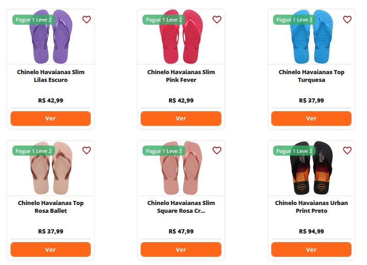
Task: Open Chinelo Havaianas Top Rosa Ballet title
Action: click(50, 207)
